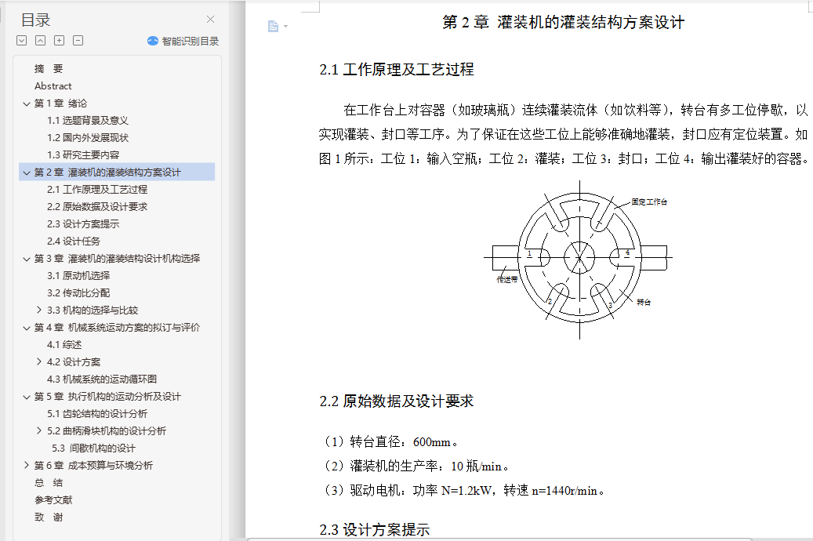Screen dimensions: 813x541
Task: Click the rotary table diagram image
Action: pos(579,260)
